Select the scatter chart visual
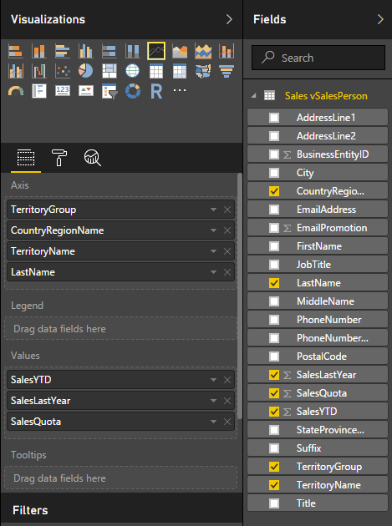This screenshot has height=526, width=392. (63, 71)
